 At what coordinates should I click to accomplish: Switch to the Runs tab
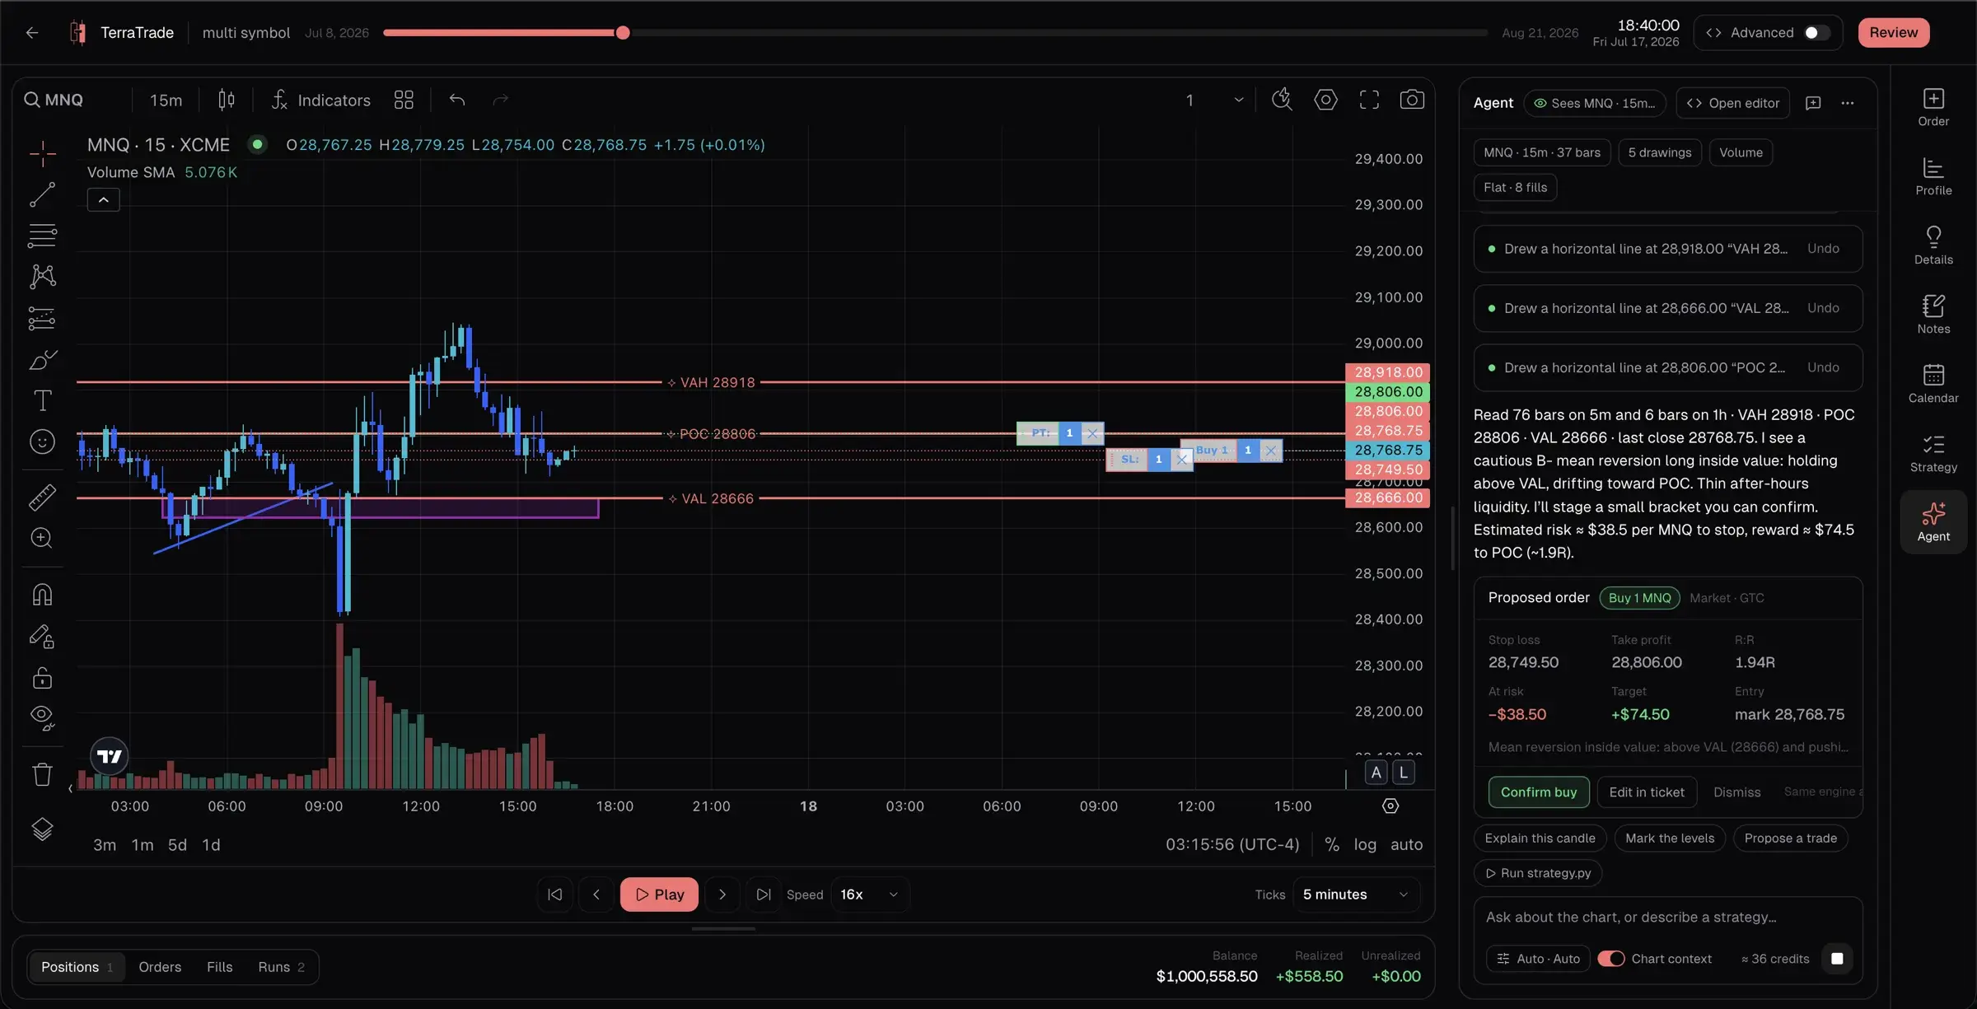coord(281,967)
